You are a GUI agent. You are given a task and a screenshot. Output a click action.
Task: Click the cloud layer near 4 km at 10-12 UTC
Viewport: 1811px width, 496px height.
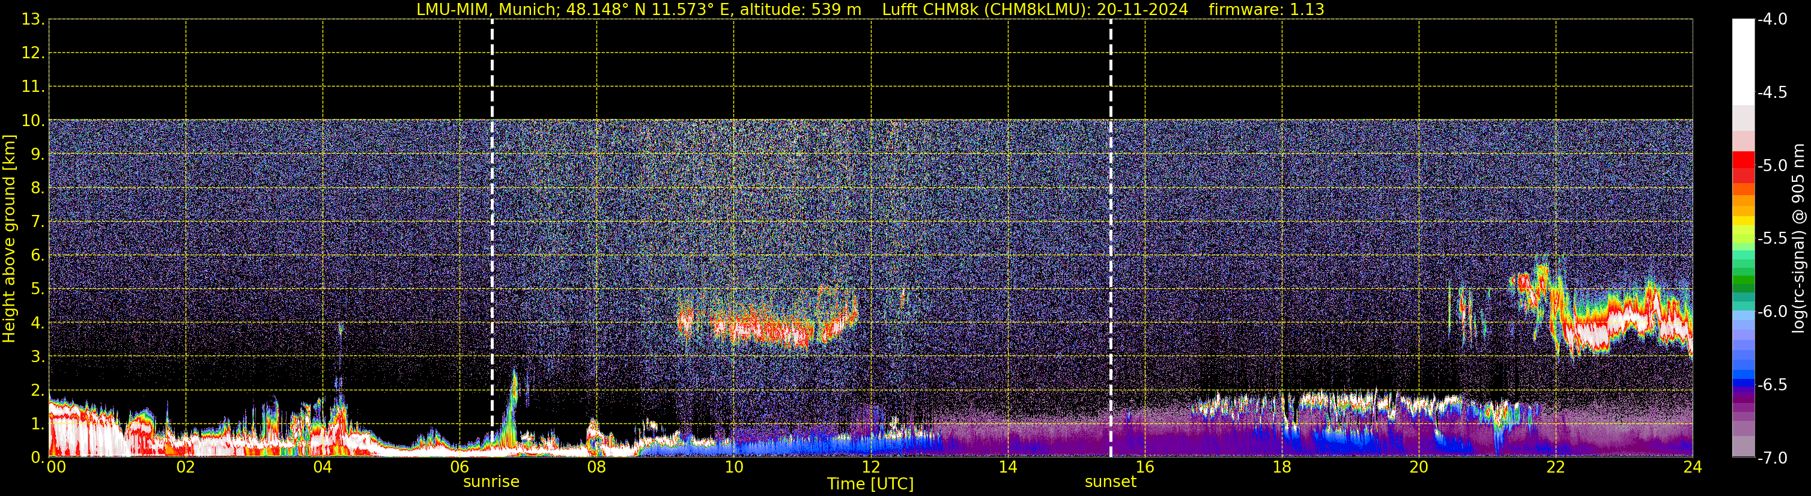point(768,327)
